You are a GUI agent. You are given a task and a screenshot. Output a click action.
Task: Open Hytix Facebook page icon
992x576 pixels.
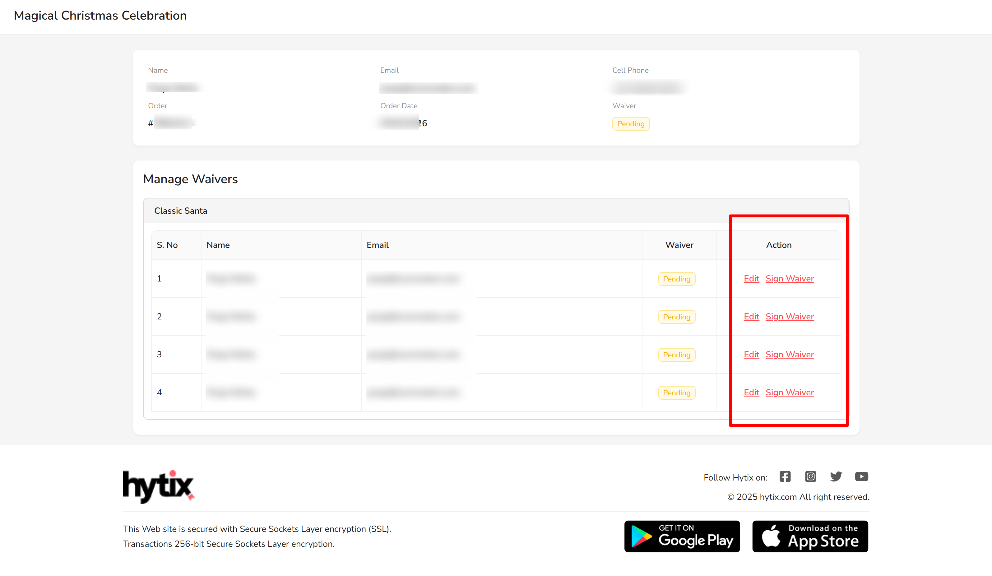[x=785, y=476]
